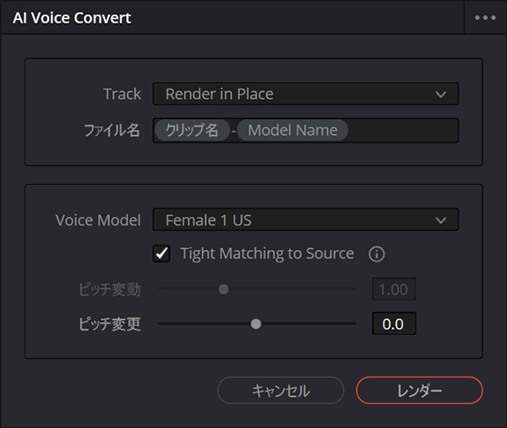Click the Track dropdown chevron arrow

pos(440,95)
